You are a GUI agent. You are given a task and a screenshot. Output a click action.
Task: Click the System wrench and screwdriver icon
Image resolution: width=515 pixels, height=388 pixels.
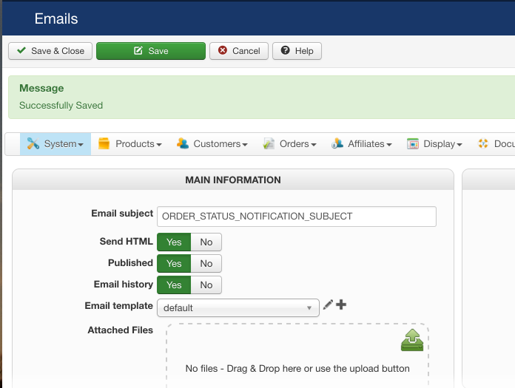pos(33,143)
